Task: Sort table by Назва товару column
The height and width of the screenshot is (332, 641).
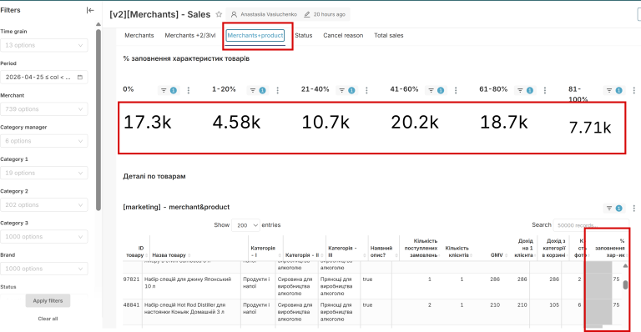Action: 169,255
